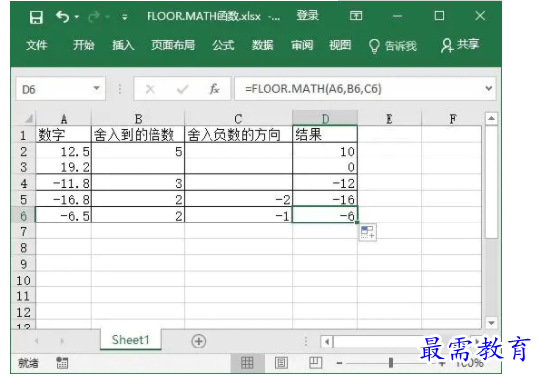
Task: Click the zoom slider handle
Action: click(390, 363)
